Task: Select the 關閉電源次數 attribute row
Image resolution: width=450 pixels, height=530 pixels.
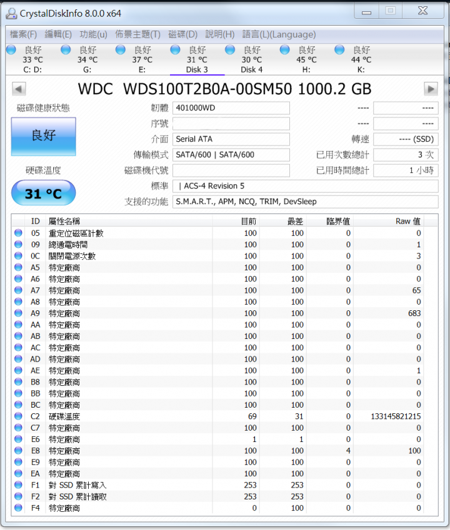Action: click(x=217, y=256)
